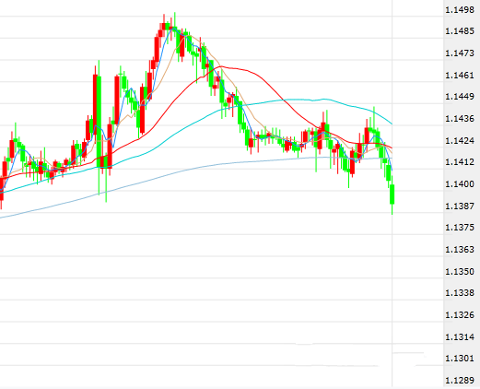
Task: Select the 1.1400 price level label
Action: tap(460, 184)
